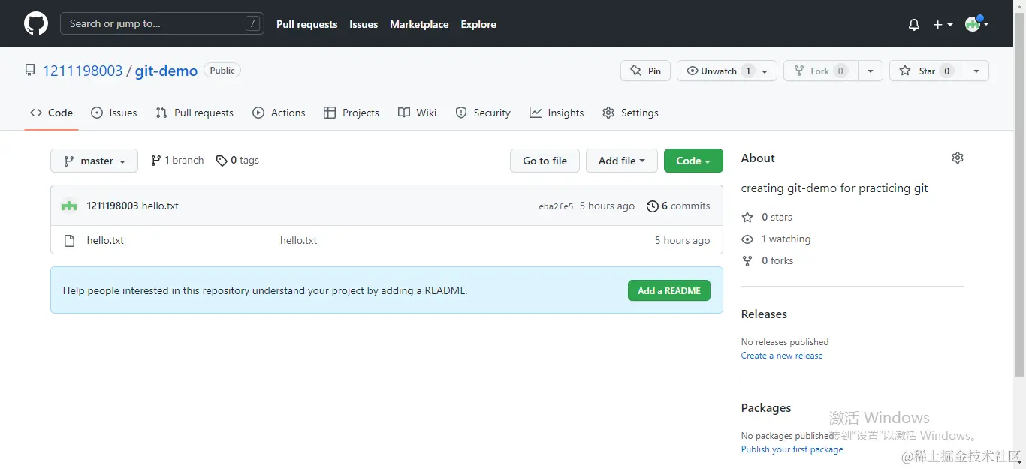Open the git-demo repository link
The height and width of the screenshot is (469, 1026).
[x=166, y=71]
